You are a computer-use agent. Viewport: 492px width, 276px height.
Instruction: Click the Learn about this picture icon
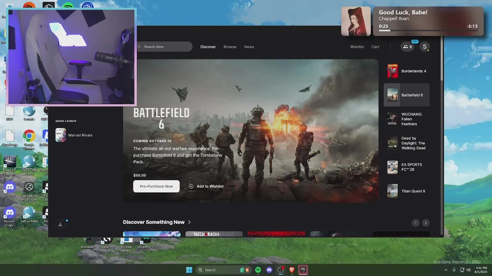click(29, 191)
